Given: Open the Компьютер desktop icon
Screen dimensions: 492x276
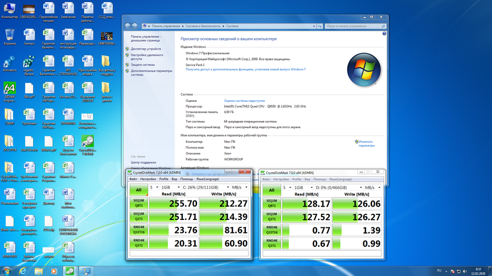Looking at the screenshot, I should 10,9.
